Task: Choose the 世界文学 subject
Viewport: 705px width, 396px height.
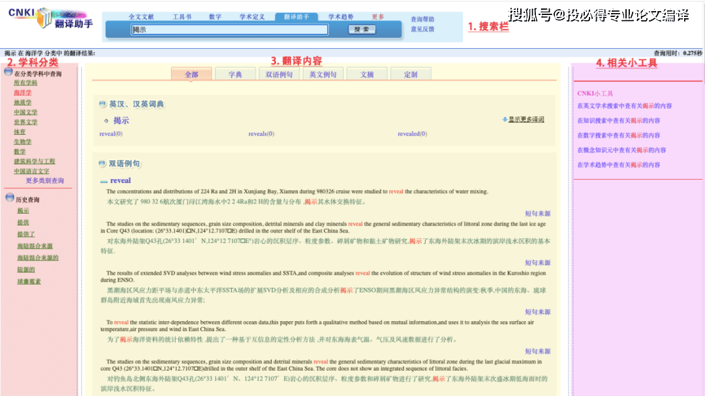Action: (25, 122)
